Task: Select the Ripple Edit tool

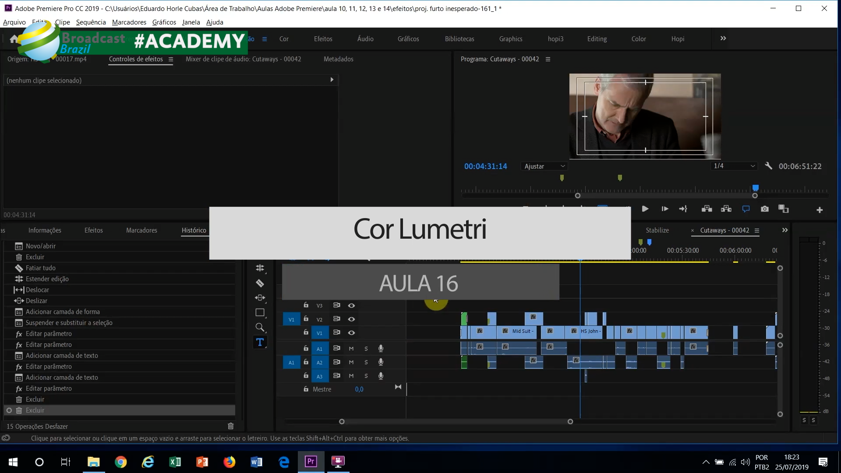Action: 260,268
